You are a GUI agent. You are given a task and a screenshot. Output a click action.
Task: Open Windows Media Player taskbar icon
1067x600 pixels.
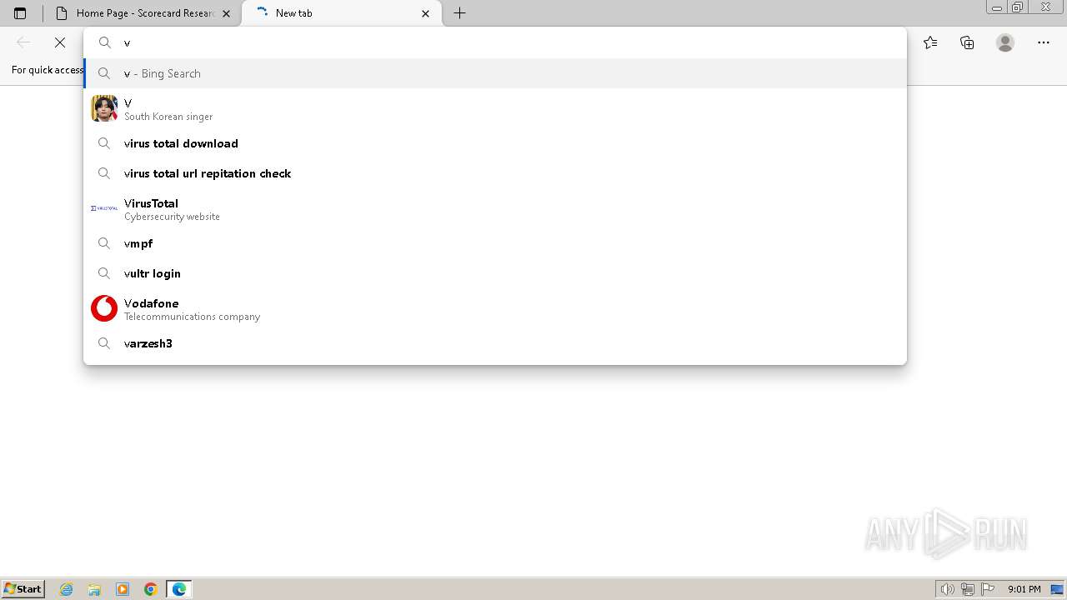tap(123, 589)
